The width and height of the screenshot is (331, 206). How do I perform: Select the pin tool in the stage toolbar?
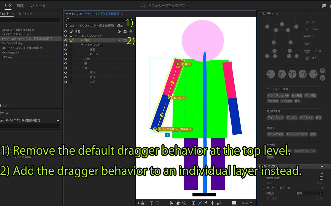click(205, 202)
